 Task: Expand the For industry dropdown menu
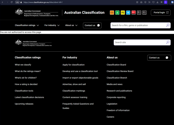tap(52, 25)
